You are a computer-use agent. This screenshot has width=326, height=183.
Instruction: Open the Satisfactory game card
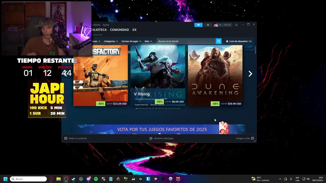tap(101, 75)
